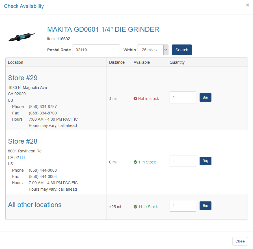Click item number 116692
This screenshot has width=253, height=249.
[63, 39]
